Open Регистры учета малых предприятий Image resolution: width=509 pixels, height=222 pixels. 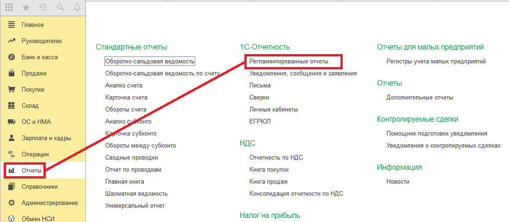436,61
